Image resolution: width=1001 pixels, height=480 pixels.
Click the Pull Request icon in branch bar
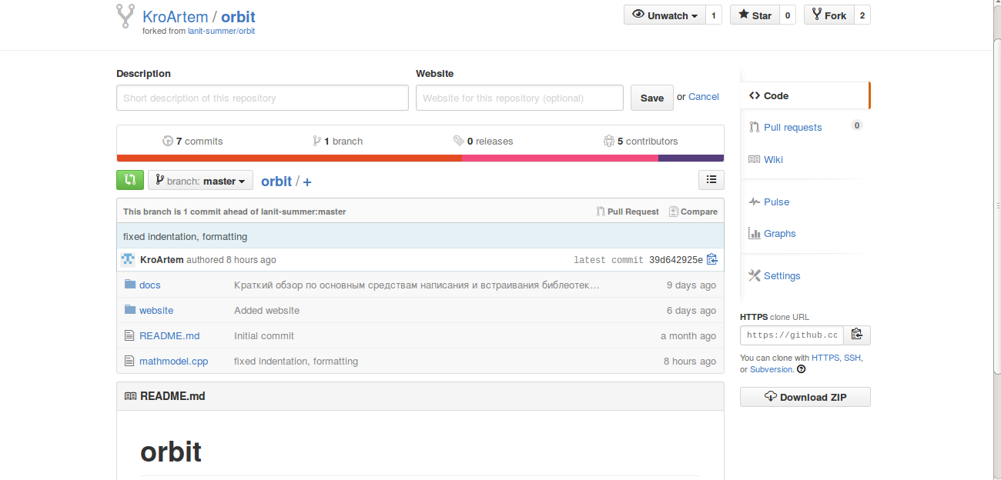click(601, 212)
